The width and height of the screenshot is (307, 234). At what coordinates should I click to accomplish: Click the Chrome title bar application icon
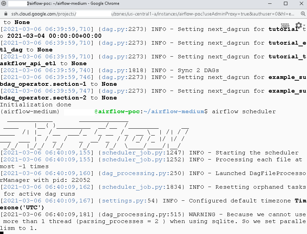coord(3,4)
